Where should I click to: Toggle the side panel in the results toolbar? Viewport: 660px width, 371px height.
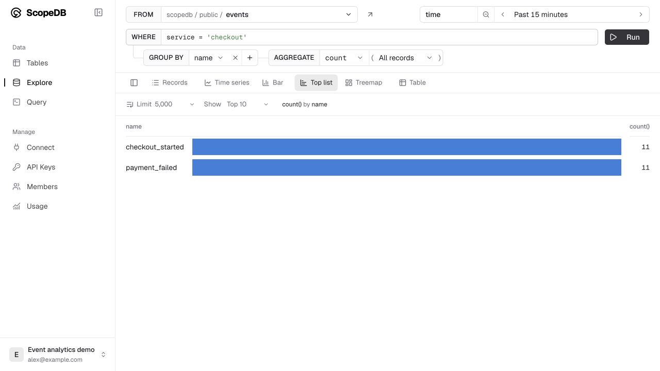point(134,82)
